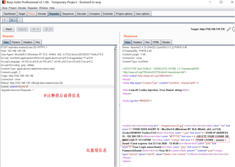Click the Less-20 Cookie Injection title text

[155, 90]
